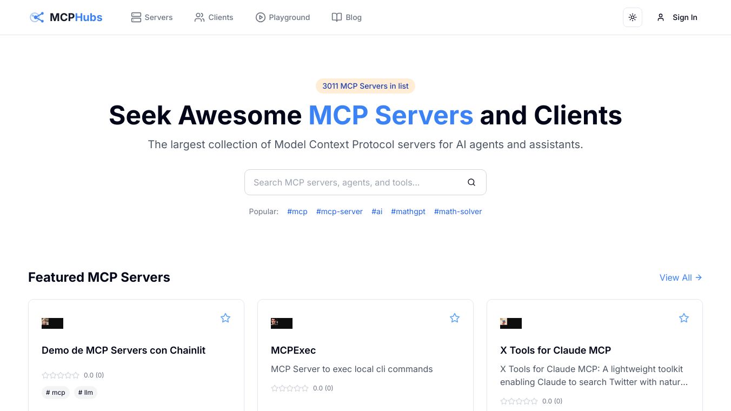Open the Blog nav item
The width and height of the screenshot is (731, 411).
point(347,17)
